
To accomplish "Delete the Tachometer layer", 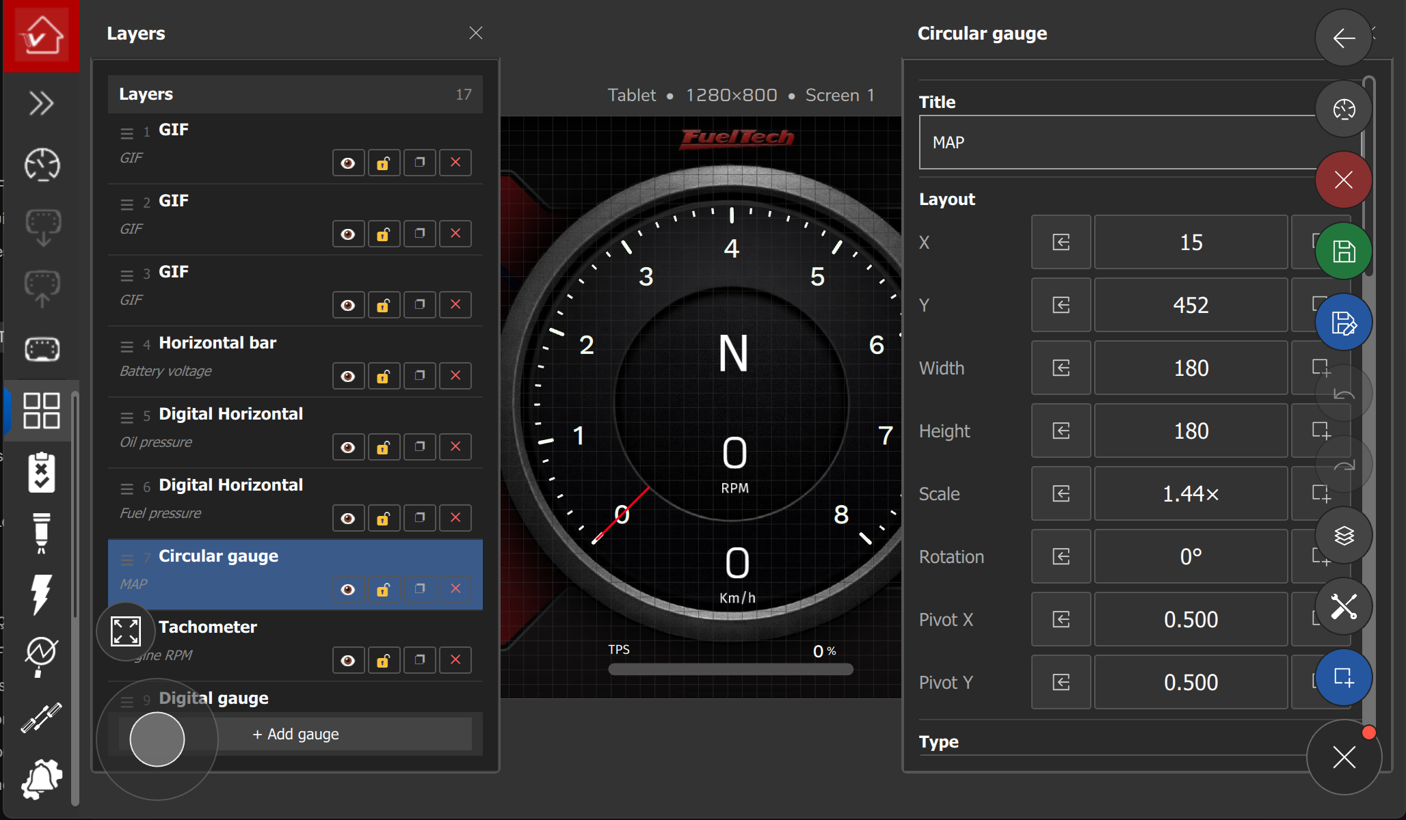I will [455, 660].
